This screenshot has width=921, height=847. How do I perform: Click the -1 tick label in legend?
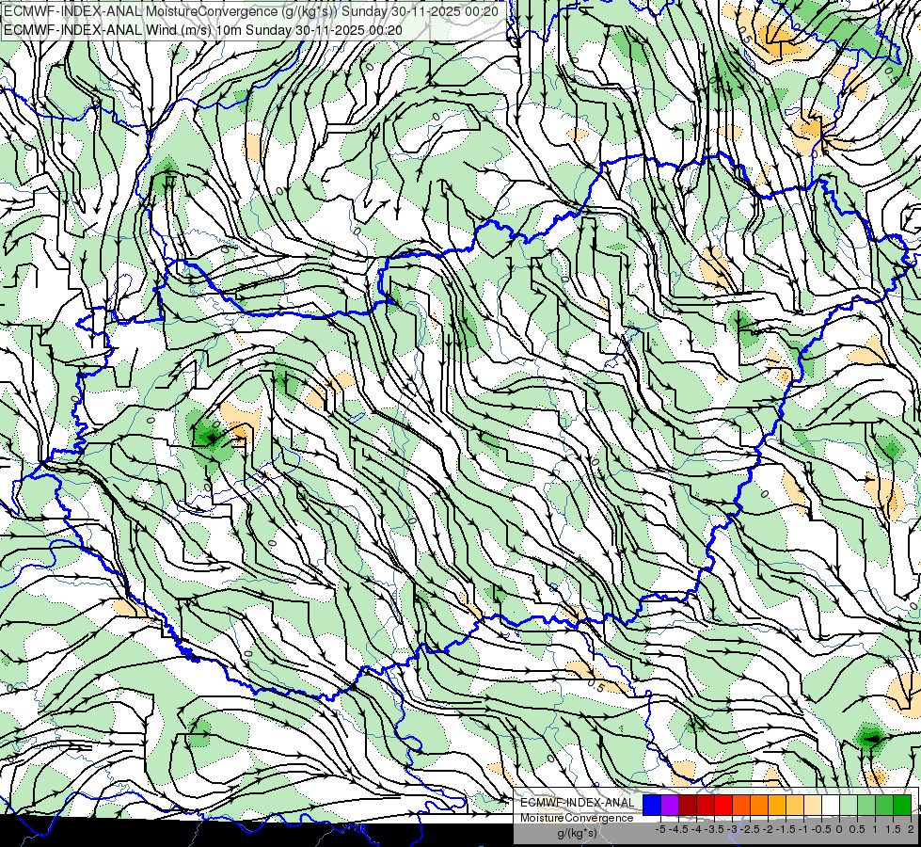pyautogui.click(x=803, y=829)
